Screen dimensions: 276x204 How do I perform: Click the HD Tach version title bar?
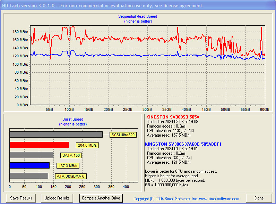tap(104, 6)
